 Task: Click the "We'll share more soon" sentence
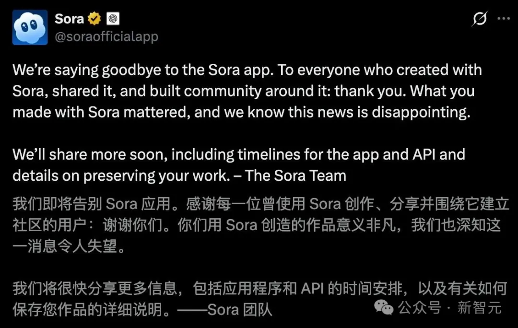coord(90,155)
